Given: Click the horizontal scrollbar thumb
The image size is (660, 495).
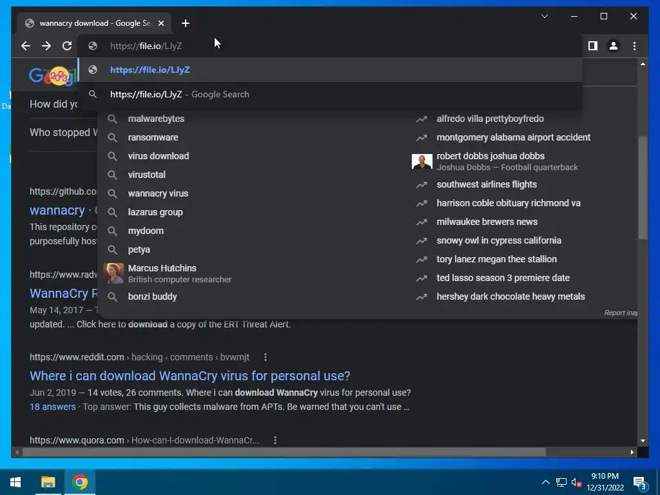Looking at the screenshot, I should point(284,452).
